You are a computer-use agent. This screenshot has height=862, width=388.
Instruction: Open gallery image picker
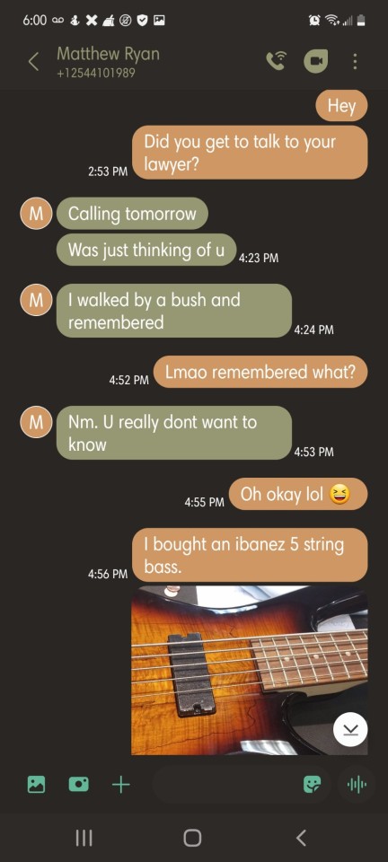(x=36, y=784)
